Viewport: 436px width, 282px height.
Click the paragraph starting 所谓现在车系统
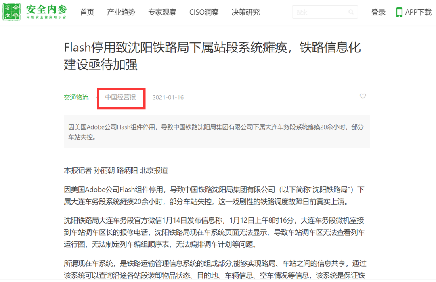point(215,269)
